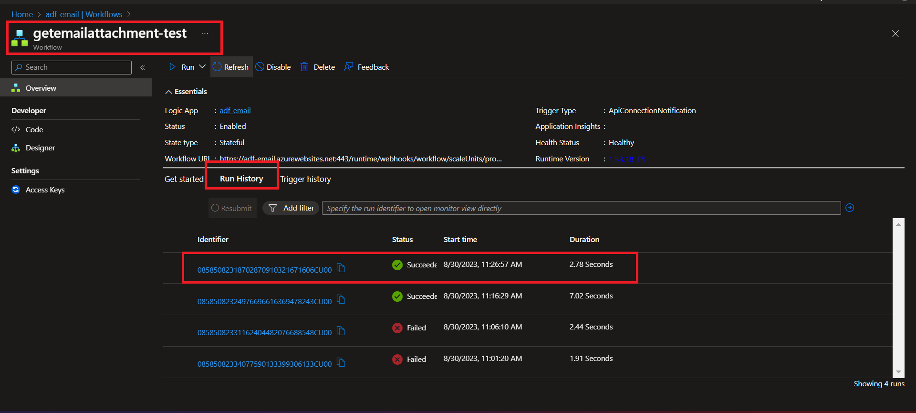The height and width of the screenshot is (413, 916).
Task: Copy identifier of the 11:01:20 AM run
Action: (341, 362)
